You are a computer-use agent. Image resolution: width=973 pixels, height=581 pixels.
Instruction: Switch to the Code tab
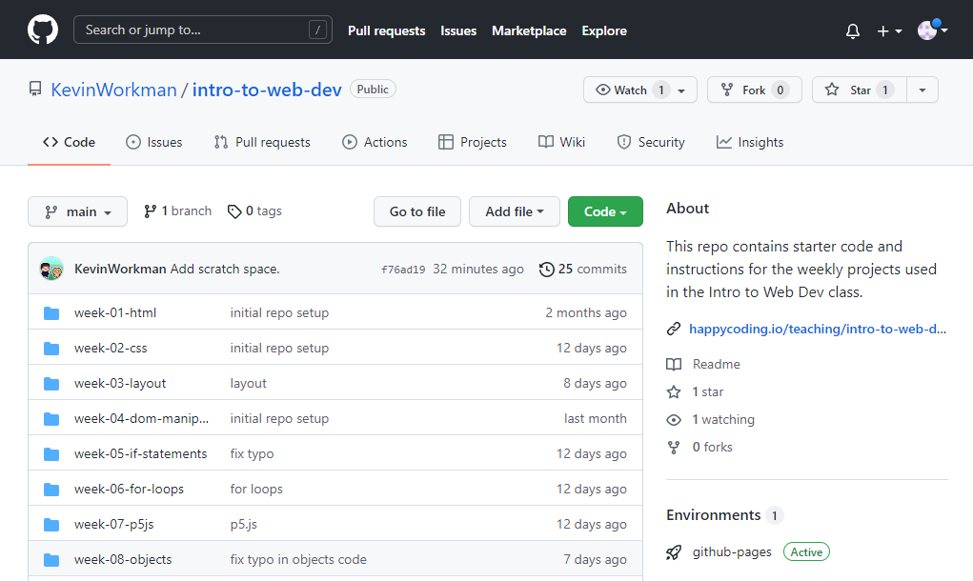pos(69,142)
